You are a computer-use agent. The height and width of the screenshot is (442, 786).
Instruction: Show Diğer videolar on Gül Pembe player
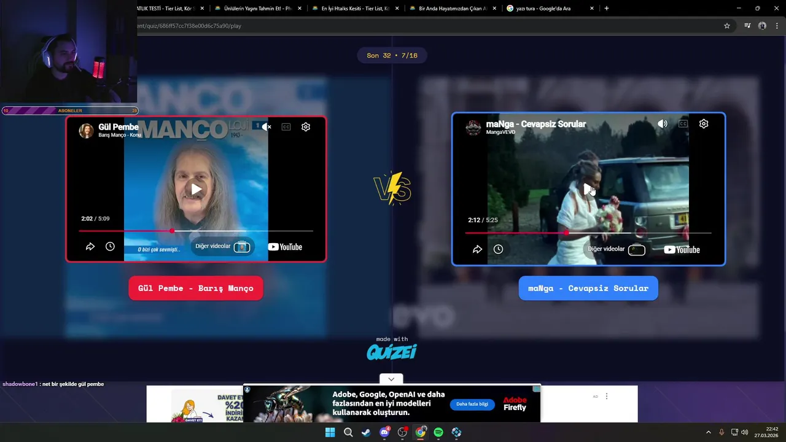click(x=222, y=246)
